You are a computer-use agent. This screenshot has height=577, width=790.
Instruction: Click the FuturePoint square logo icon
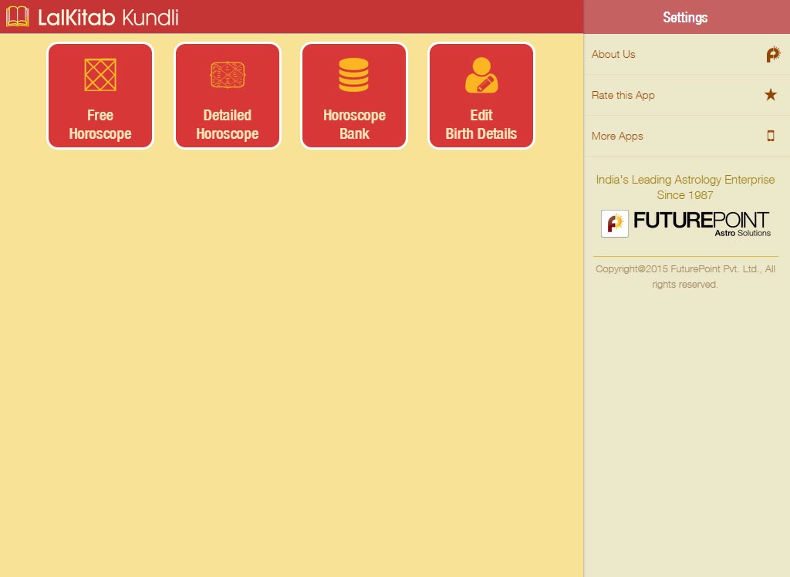coord(615,223)
